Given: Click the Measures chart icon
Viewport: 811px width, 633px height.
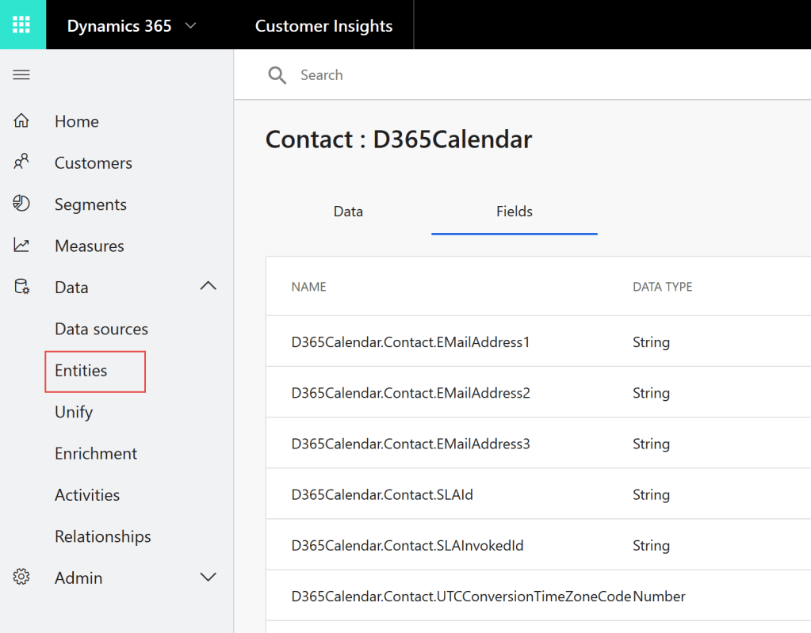Looking at the screenshot, I should [21, 246].
